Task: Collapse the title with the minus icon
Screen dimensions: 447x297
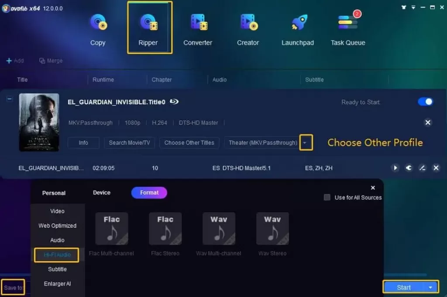Action: tap(10, 99)
